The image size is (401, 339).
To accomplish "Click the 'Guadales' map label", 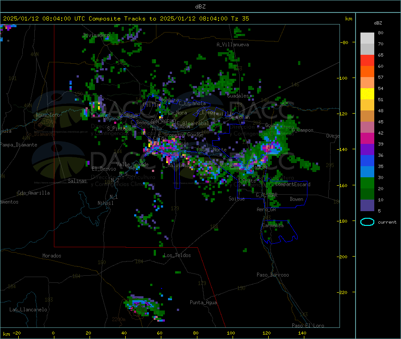I will (x=238, y=96).
